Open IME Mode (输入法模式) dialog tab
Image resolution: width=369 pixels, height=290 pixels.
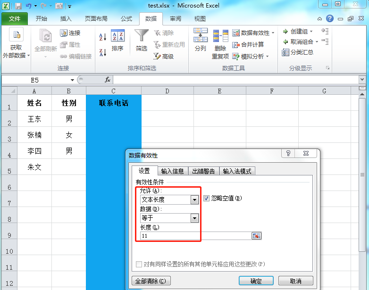coord(237,171)
